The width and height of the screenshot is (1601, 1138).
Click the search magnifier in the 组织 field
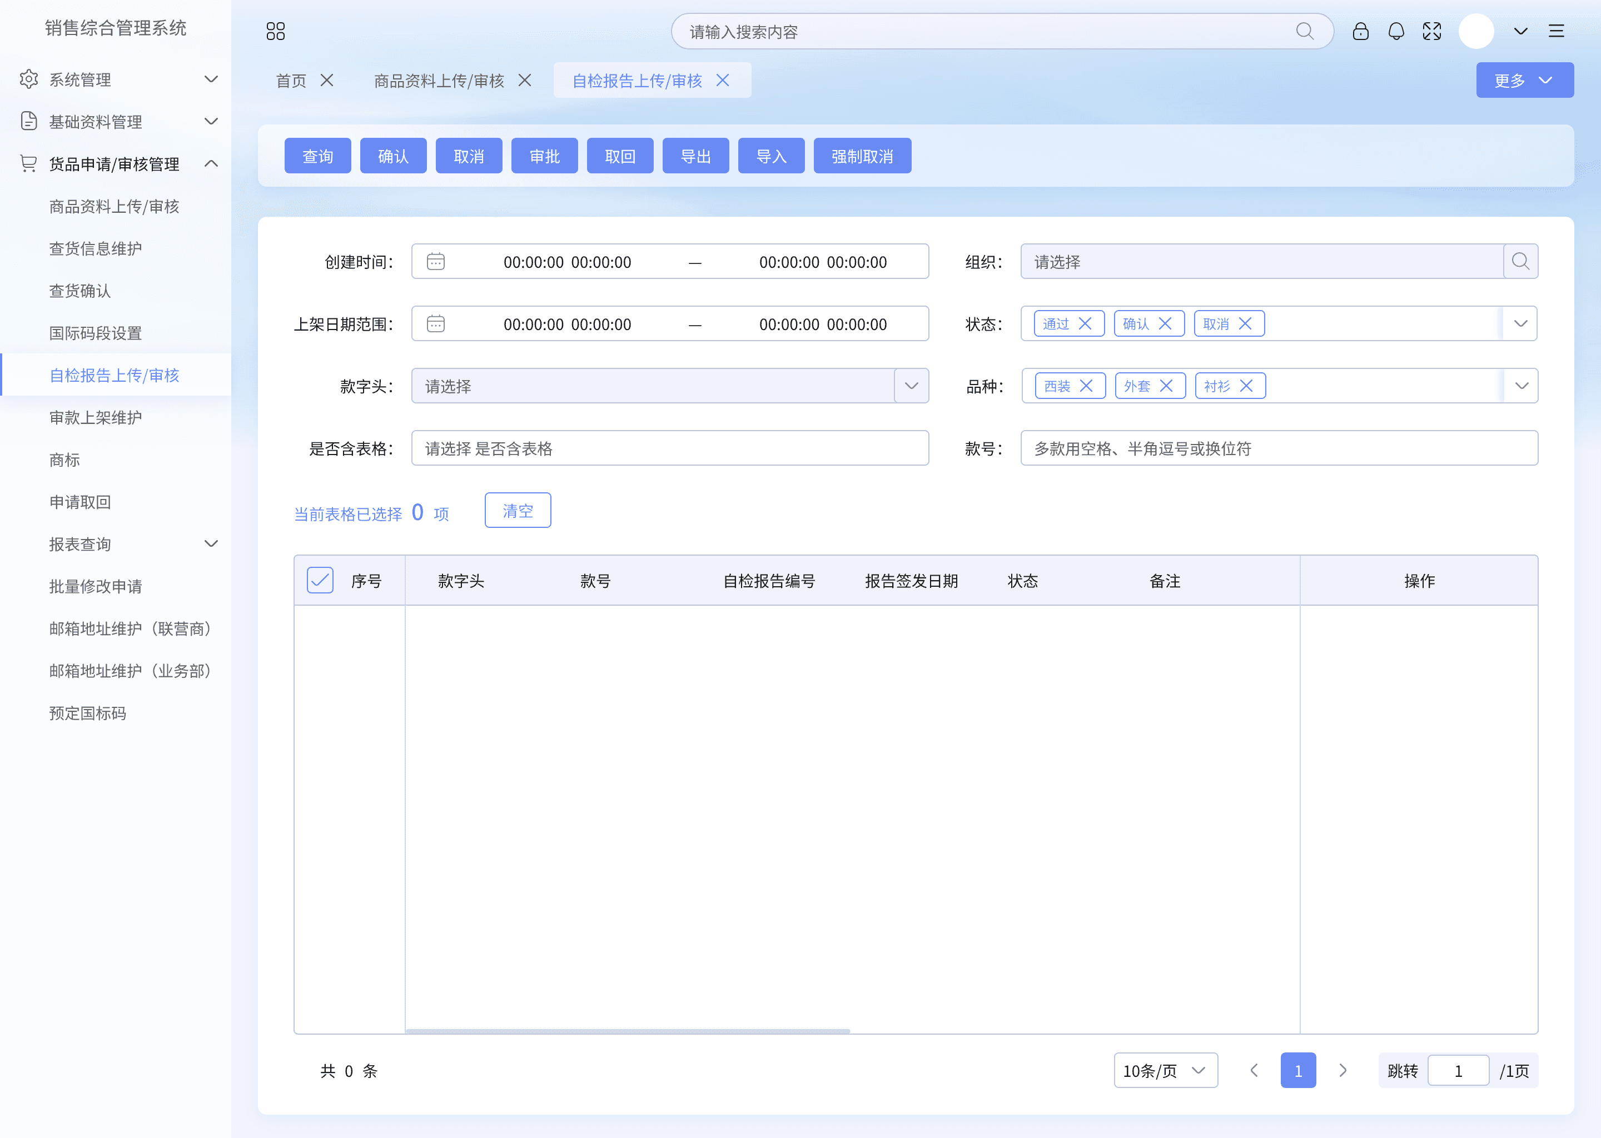(1520, 261)
